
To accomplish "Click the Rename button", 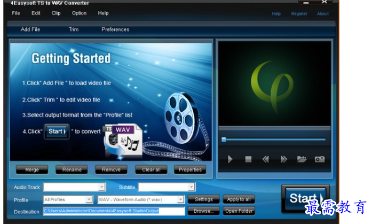I will [x=72, y=169].
